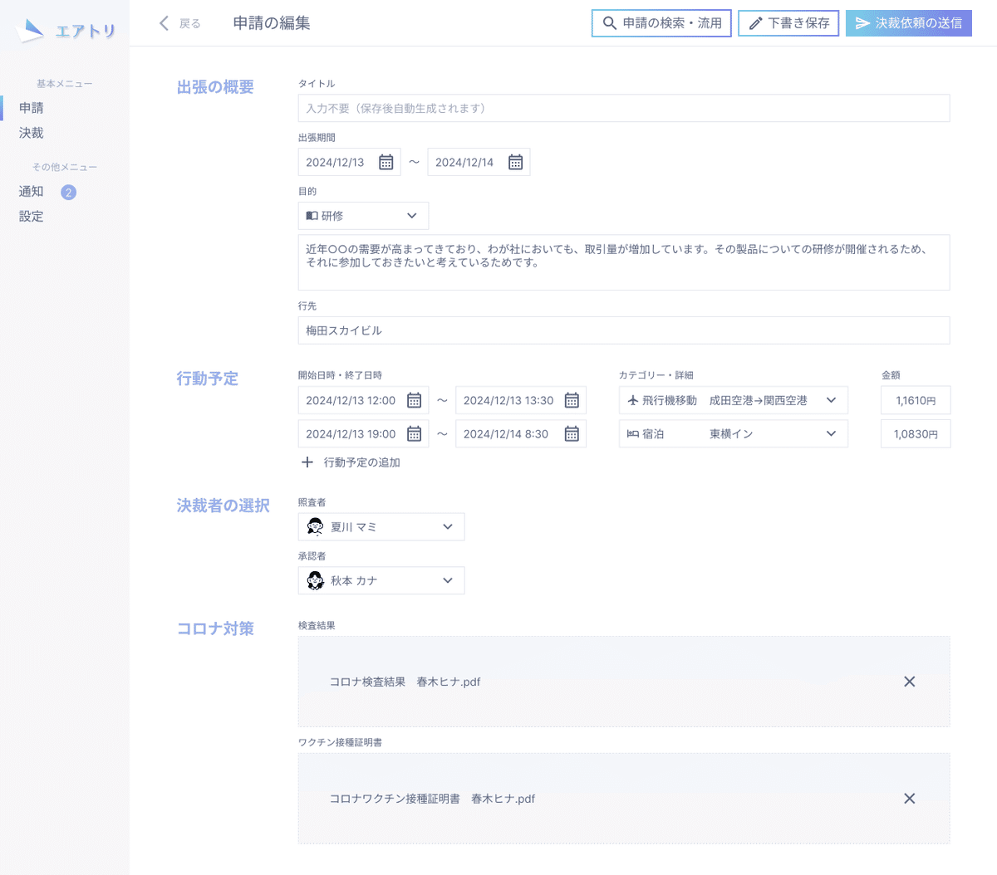Open calendar for 2024/12/14 8:30 end time
The height and width of the screenshot is (875, 997).
pos(572,433)
